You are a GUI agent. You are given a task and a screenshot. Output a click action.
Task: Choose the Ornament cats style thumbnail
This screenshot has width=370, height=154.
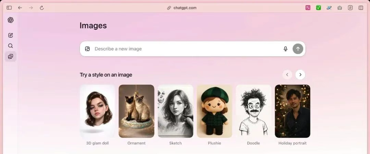[x=136, y=111]
